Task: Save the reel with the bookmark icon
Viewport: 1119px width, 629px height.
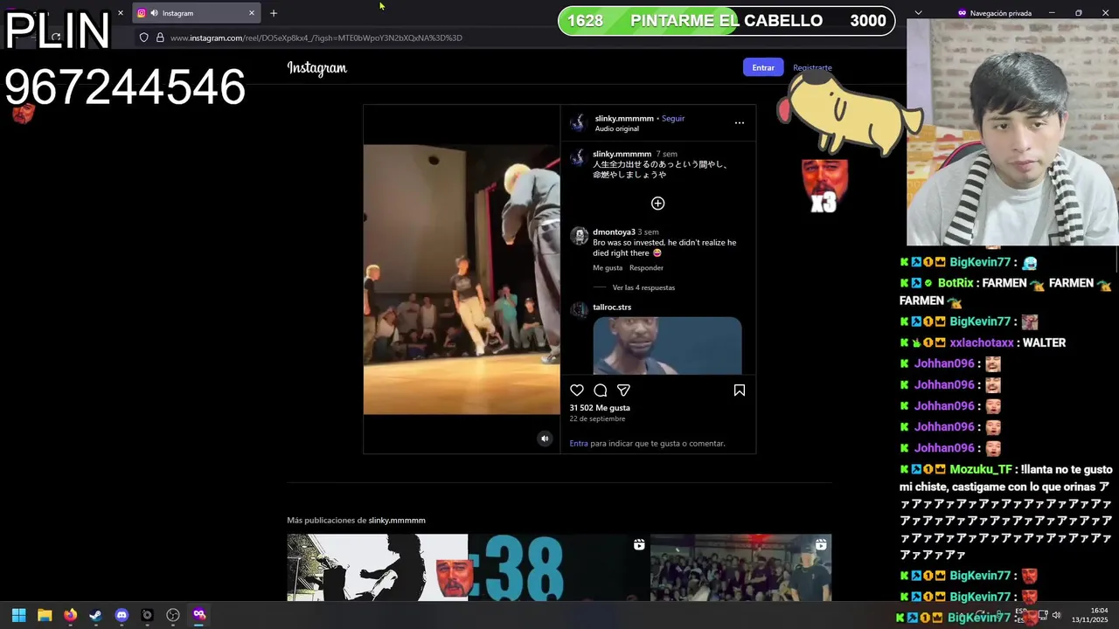Action: pos(740,391)
